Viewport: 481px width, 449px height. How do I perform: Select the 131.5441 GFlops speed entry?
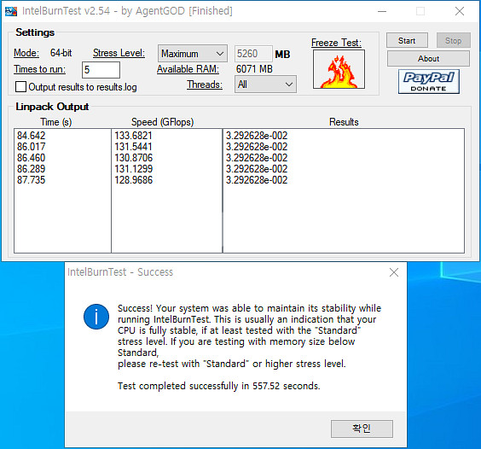(x=133, y=147)
